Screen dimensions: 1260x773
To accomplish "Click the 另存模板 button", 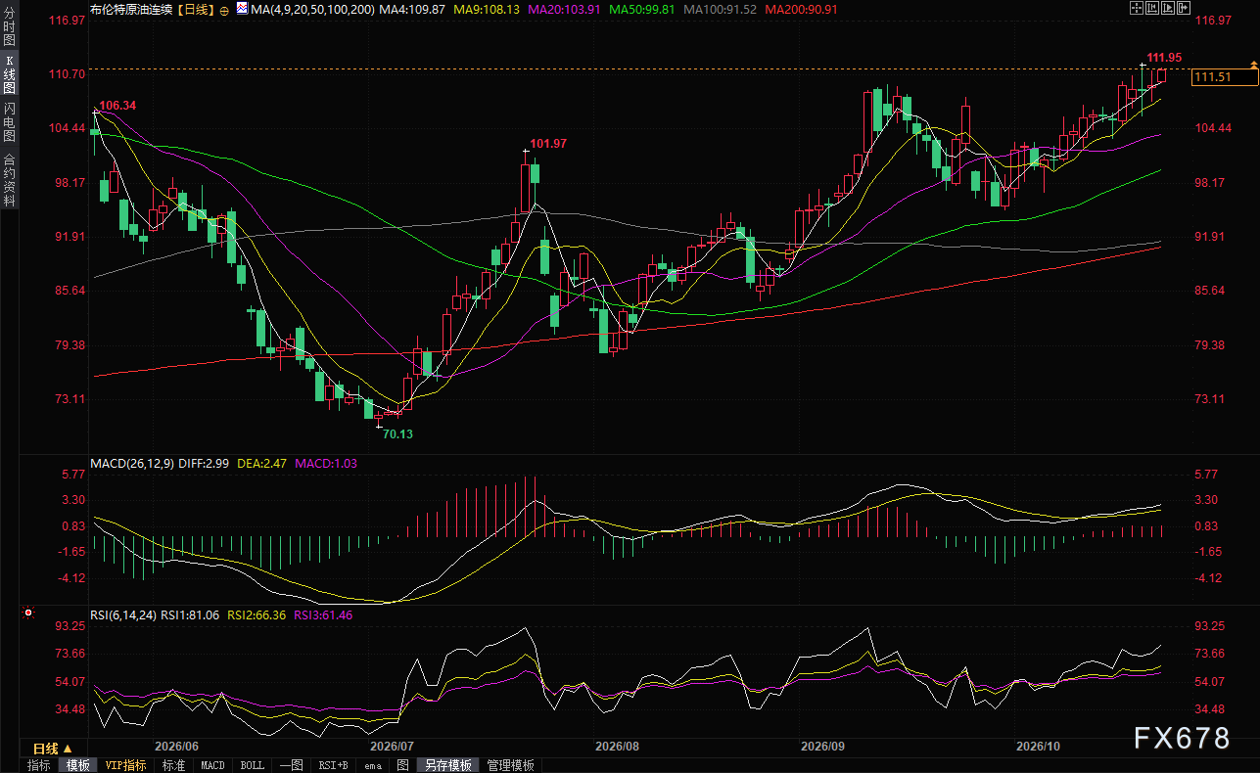I will pyautogui.click(x=448, y=765).
